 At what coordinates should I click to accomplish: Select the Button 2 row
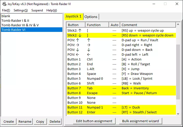tap(121, 64)
